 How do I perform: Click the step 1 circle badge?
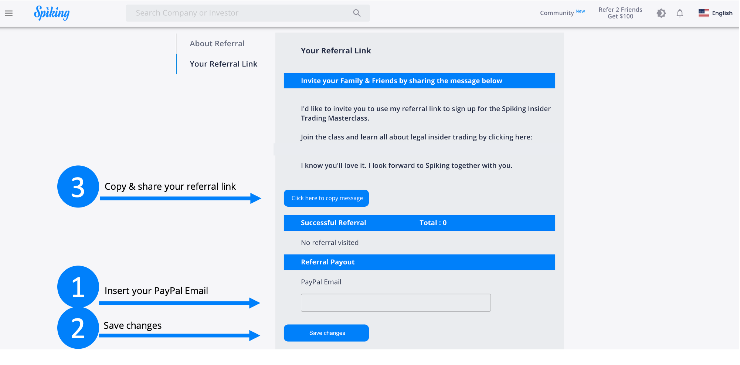tap(78, 286)
